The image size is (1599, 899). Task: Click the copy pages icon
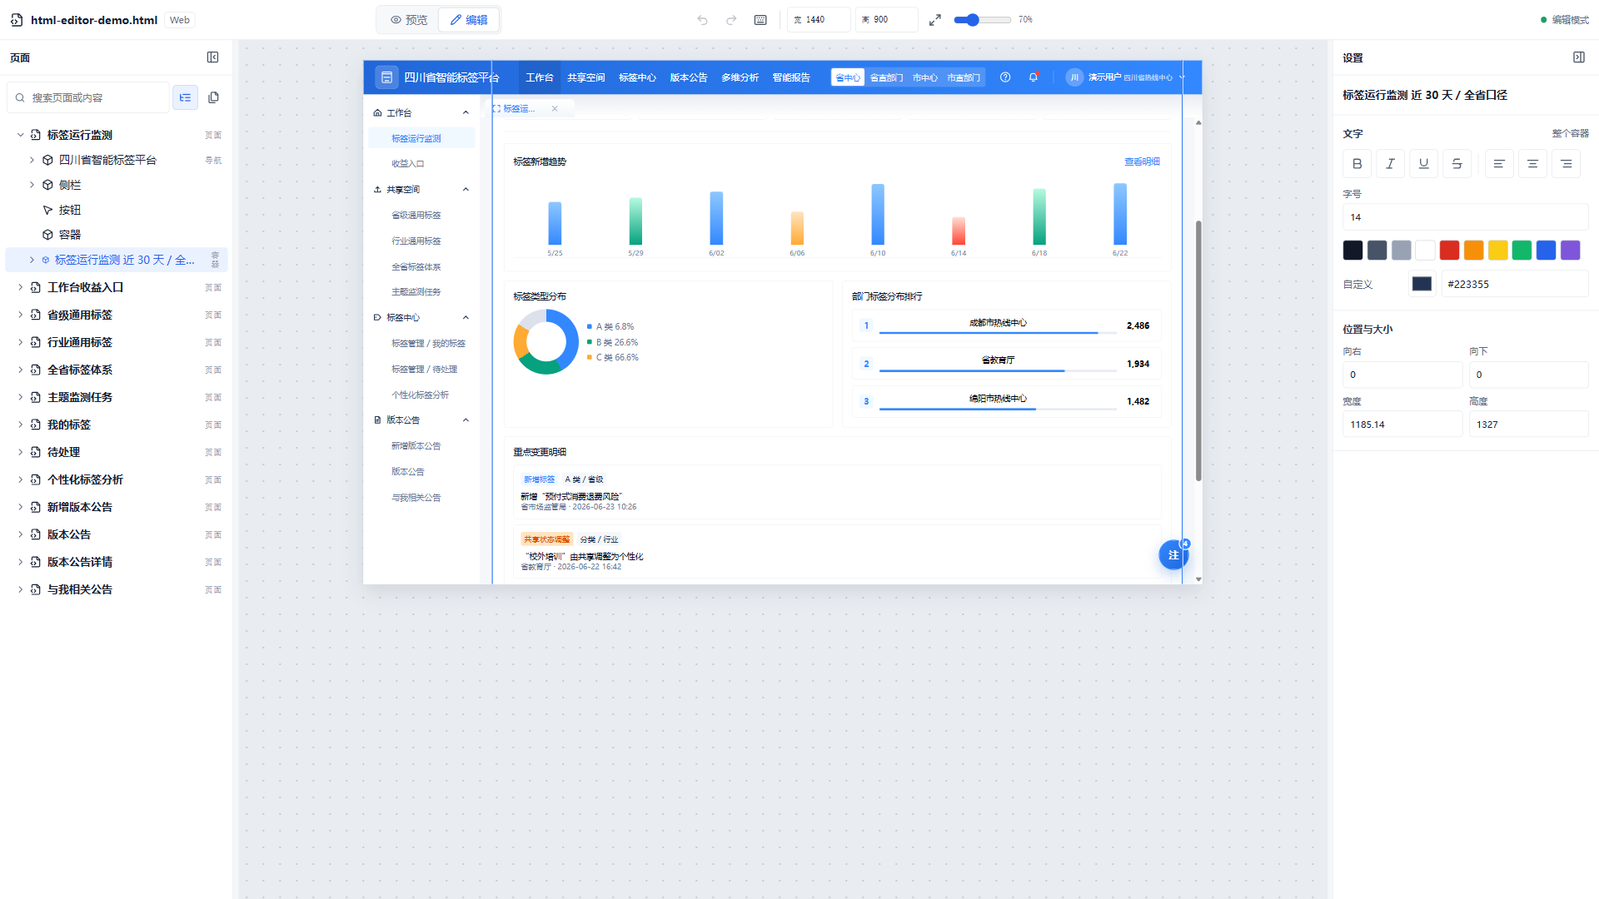[x=213, y=97]
